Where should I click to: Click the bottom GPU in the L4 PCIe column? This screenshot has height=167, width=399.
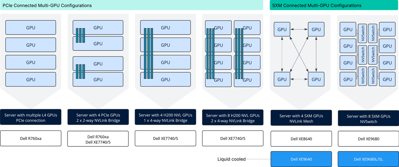(x=31, y=80)
